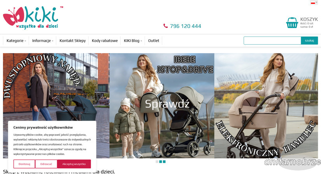
Task: Click the szukaj search button
Action: (309, 40)
